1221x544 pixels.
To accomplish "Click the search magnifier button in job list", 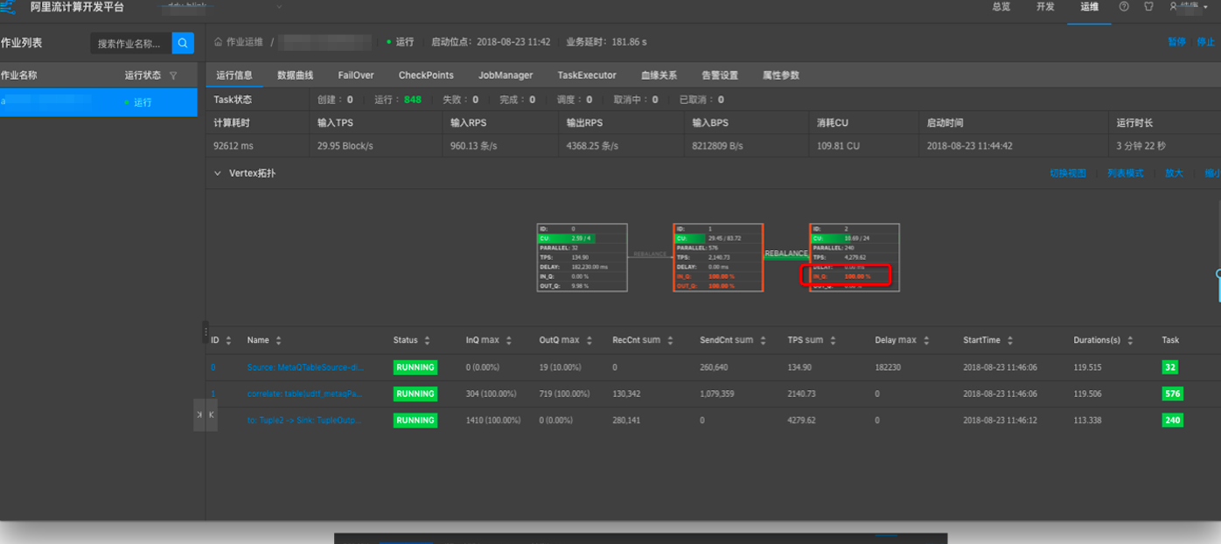I will pyautogui.click(x=183, y=43).
